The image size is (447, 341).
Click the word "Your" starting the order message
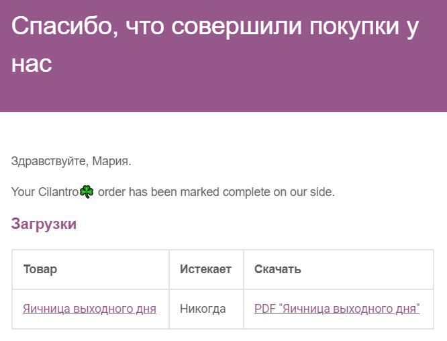(x=23, y=192)
